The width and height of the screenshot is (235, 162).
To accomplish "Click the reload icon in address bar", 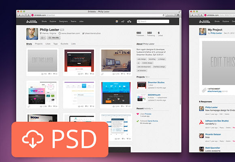I will pyautogui.click(x=164, y=15).
